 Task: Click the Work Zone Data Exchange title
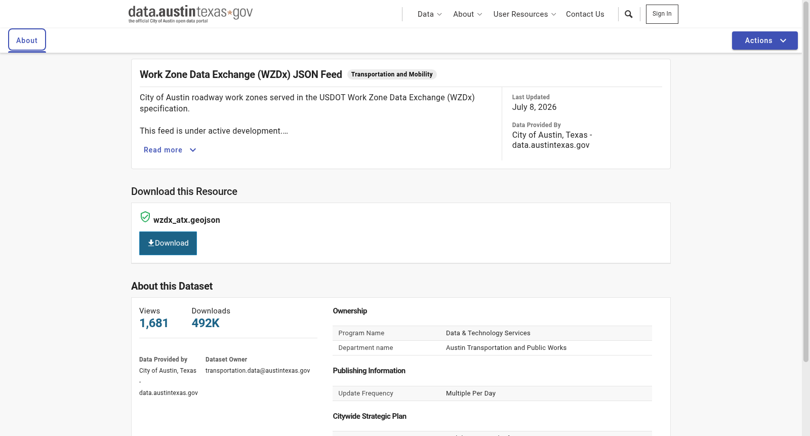pyautogui.click(x=241, y=74)
